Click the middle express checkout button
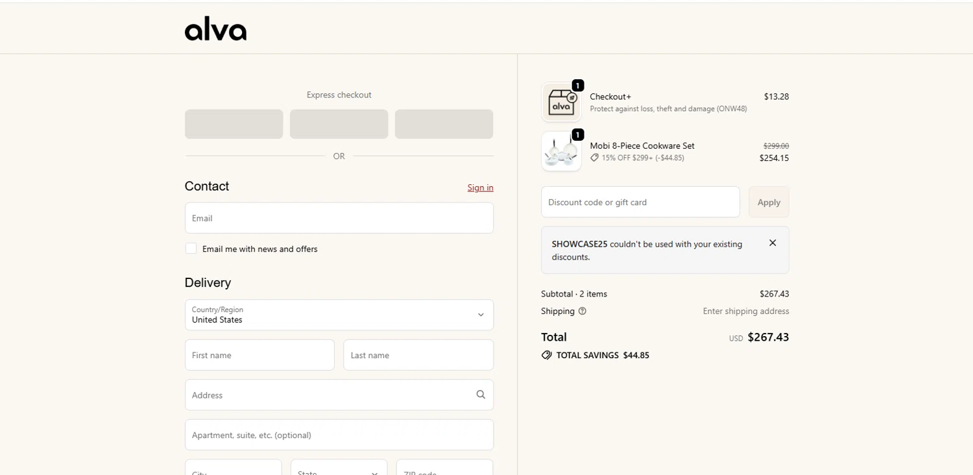Image resolution: width=973 pixels, height=475 pixels. (339, 124)
